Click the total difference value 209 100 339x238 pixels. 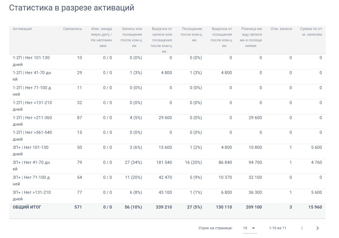pyautogui.click(x=254, y=207)
